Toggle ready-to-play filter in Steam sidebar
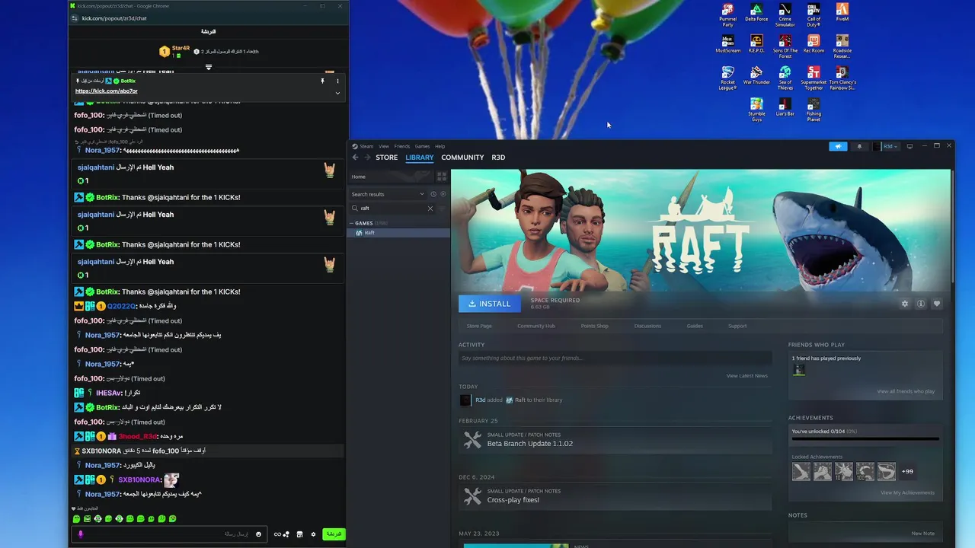The image size is (975, 548). [x=443, y=194]
